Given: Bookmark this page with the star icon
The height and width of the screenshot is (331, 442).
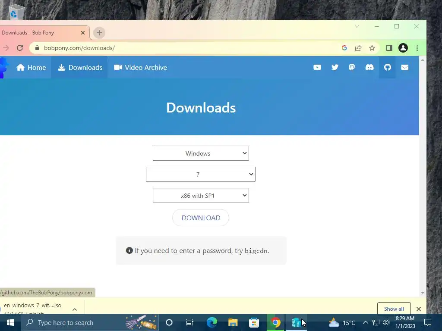Looking at the screenshot, I should (x=372, y=48).
